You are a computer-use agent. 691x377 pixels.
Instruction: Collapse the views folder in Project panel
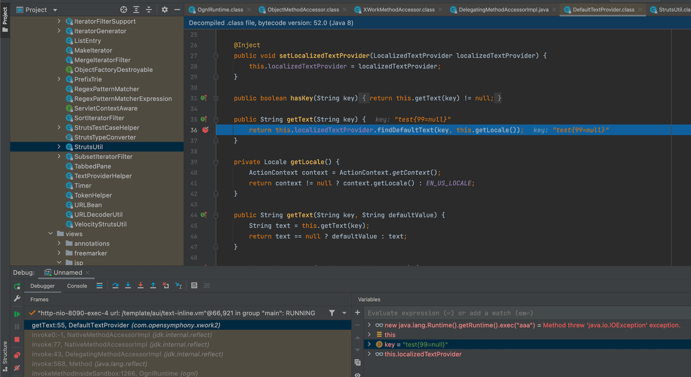[51, 234]
